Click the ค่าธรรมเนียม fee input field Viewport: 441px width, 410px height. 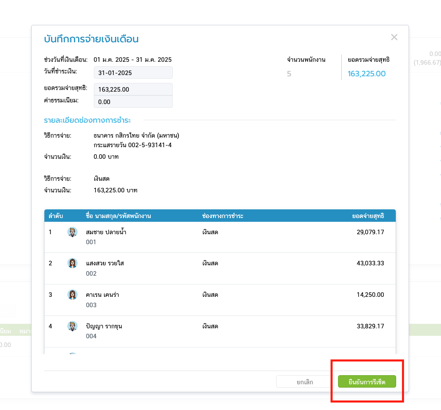tap(133, 102)
